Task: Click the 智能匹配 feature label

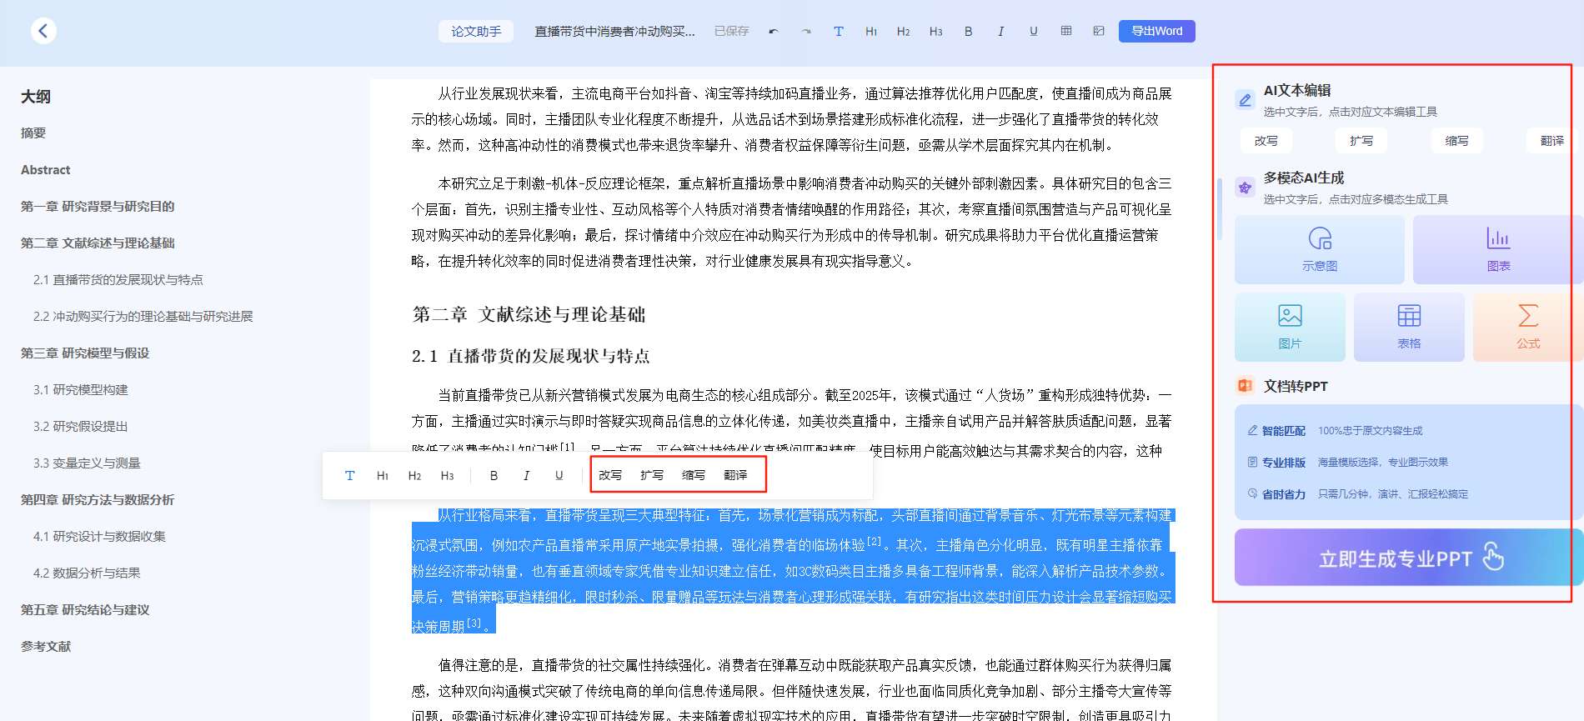Action: point(1283,431)
